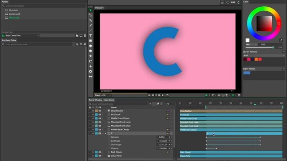Screen dimensions: 287x161
Task: Hide the Middle Front Clouds layer
Action: pyautogui.click(x=93, y=118)
